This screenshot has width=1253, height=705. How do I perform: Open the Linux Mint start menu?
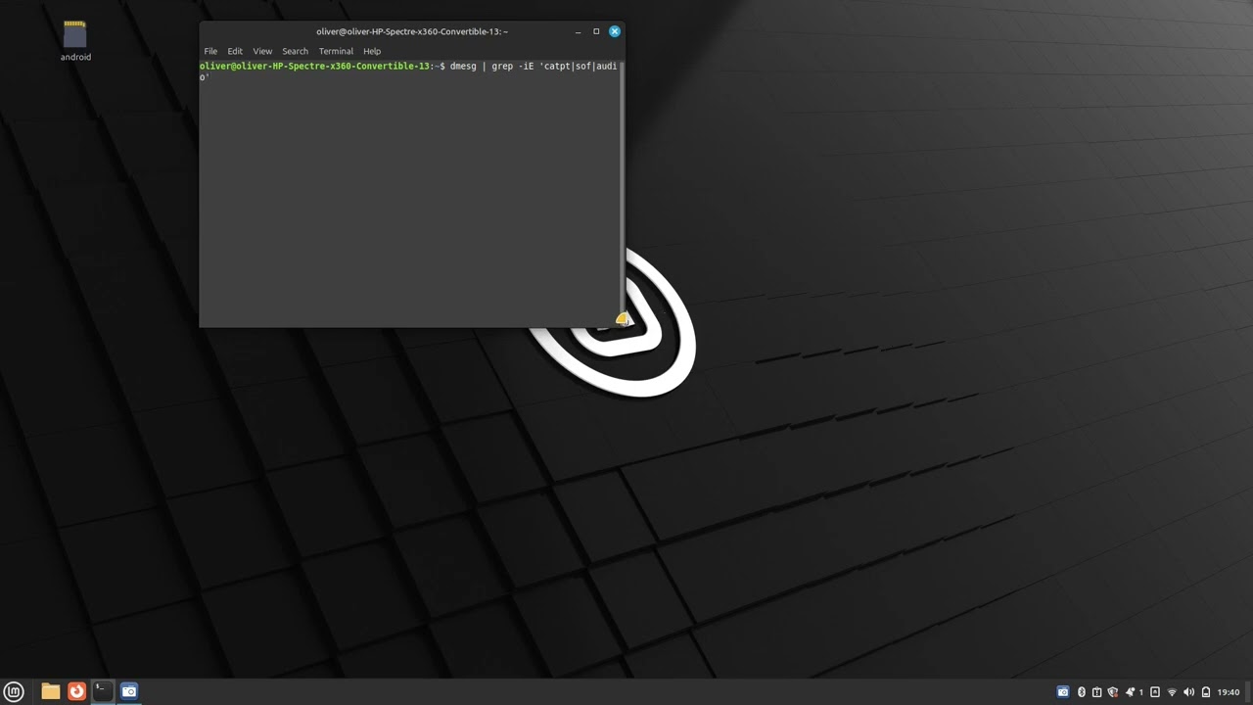coord(14,691)
